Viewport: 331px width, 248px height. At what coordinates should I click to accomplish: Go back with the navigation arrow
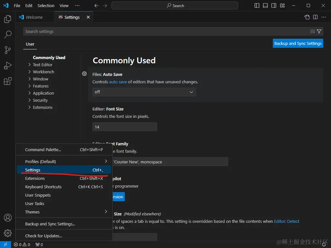[x=96, y=6]
